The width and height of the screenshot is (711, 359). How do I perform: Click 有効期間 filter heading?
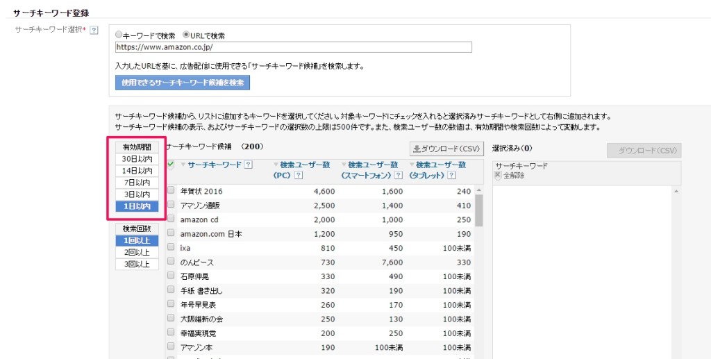(x=137, y=147)
